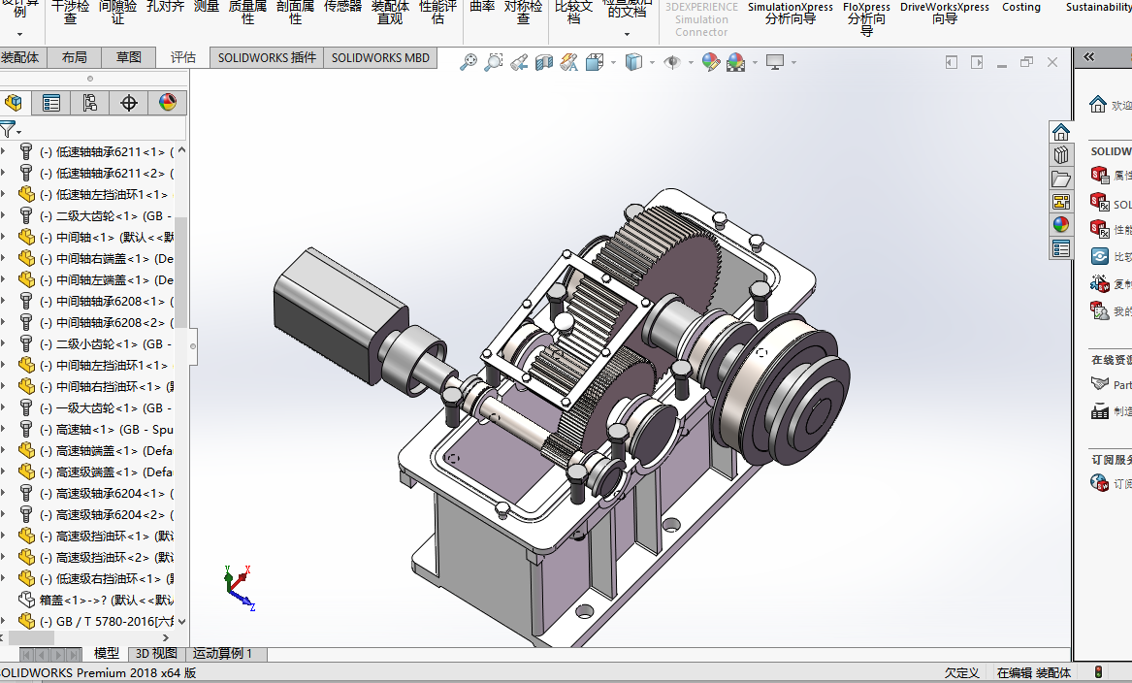
Task: Switch to the PropertyManager tab icon
Action: pyautogui.click(x=51, y=103)
